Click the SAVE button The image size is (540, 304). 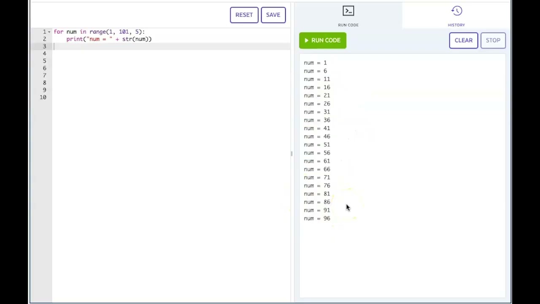(x=273, y=15)
